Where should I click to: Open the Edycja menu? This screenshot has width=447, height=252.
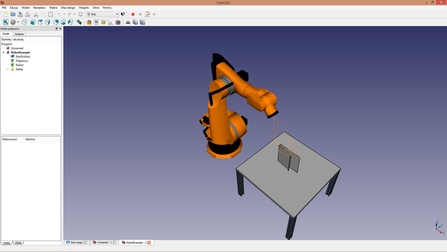tap(14, 8)
